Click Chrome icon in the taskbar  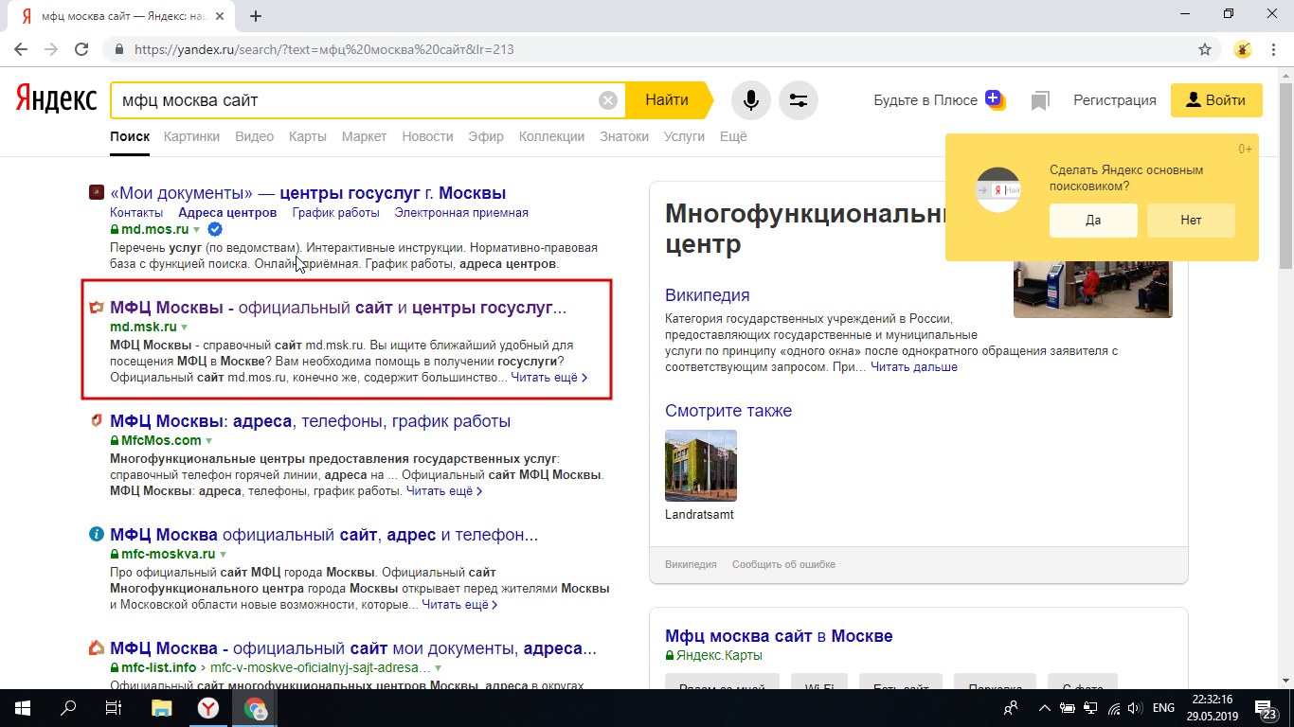click(256, 707)
